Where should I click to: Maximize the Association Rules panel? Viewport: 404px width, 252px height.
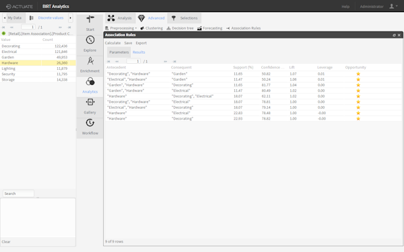(394, 35)
